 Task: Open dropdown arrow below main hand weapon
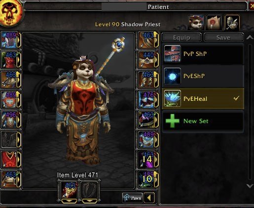click(69, 201)
